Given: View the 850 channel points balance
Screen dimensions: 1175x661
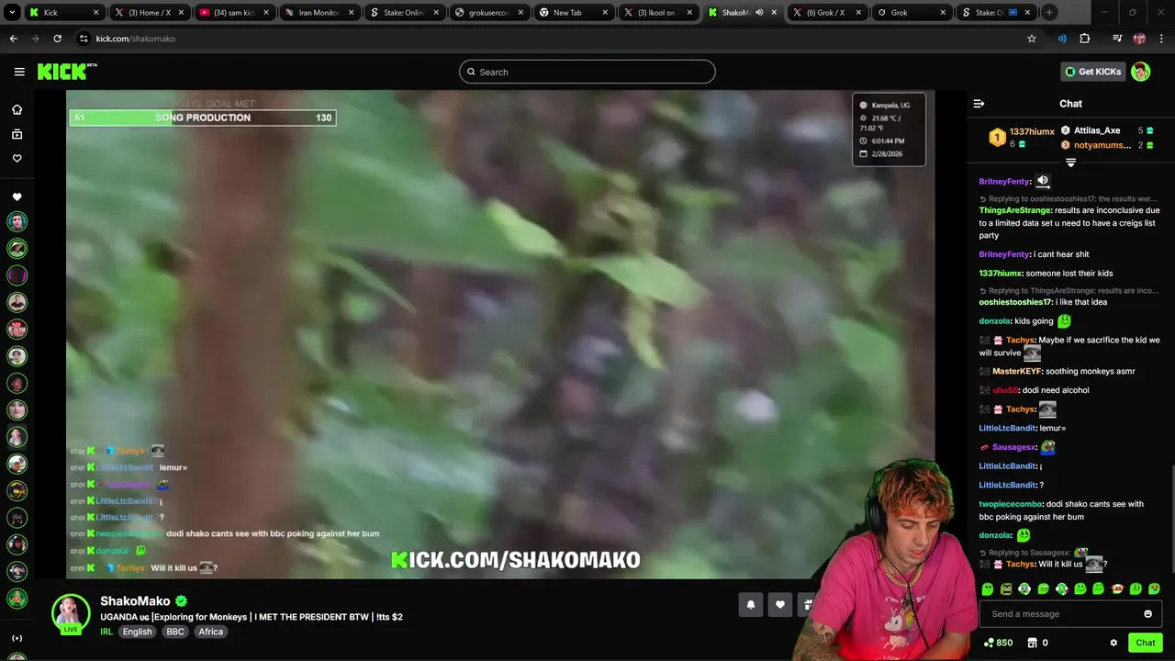Looking at the screenshot, I should coord(998,643).
